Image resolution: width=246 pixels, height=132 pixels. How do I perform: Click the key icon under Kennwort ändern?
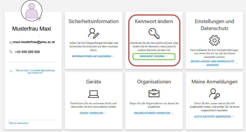coord(154,33)
